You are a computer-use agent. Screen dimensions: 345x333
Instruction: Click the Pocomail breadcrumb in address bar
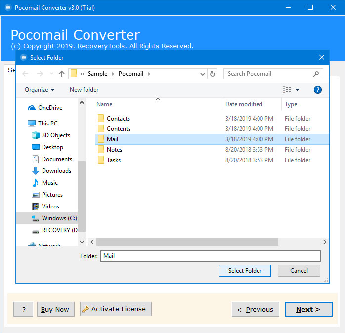tap(131, 74)
